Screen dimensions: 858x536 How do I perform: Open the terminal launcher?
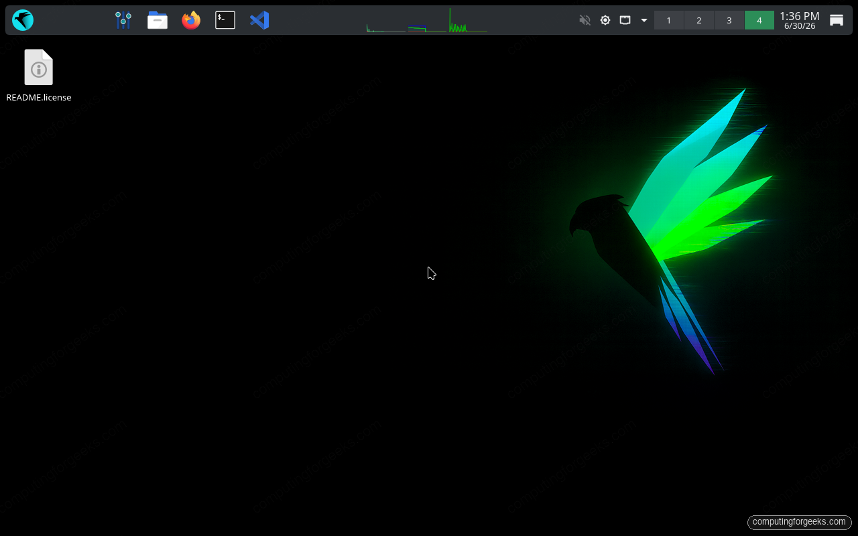pos(225,20)
